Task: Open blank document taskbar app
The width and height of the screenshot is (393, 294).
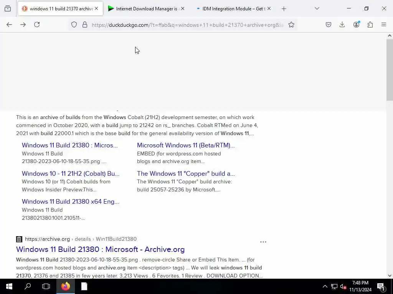Action: (84, 286)
